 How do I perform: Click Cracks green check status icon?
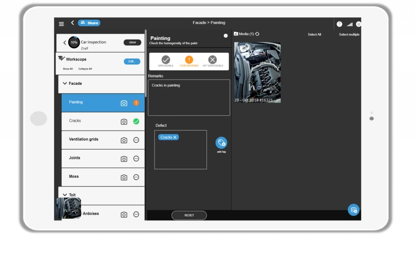pyautogui.click(x=136, y=121)
